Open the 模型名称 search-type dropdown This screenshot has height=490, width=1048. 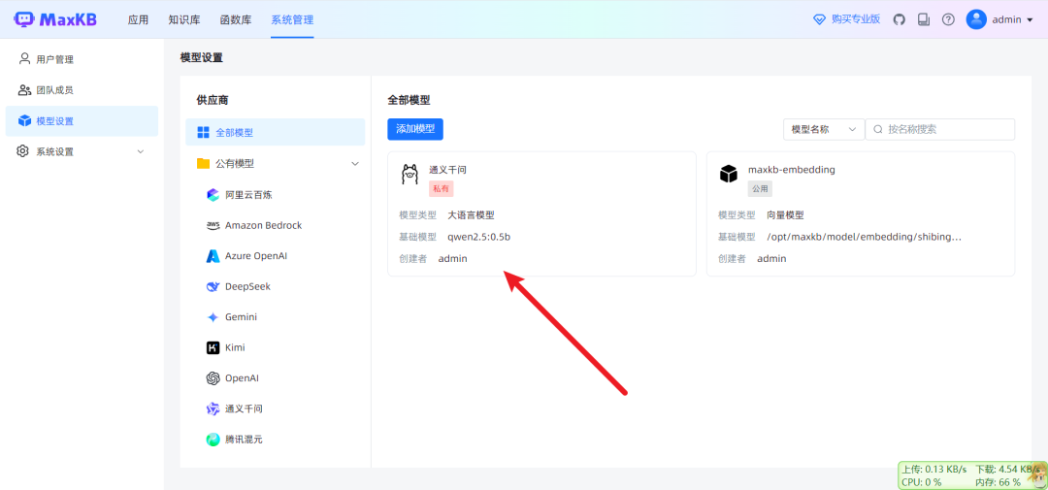(x=824, y=129)
